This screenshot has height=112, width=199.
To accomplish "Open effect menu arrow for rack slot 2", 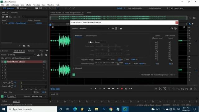I will [44, 64].
